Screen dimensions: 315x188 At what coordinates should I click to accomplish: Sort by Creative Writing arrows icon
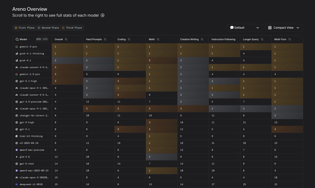pyautogui.click(x=202, y=39)
